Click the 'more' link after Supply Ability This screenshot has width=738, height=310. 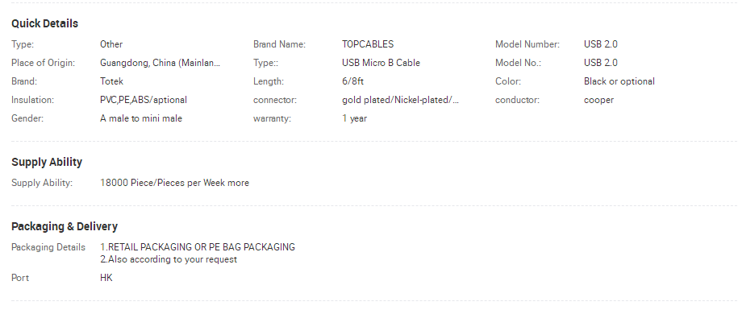[x=238, y=184]
